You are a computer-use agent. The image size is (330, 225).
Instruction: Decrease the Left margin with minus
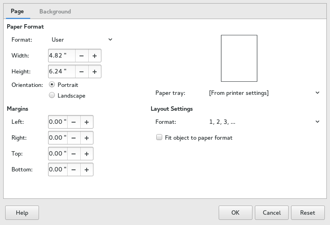74,122
